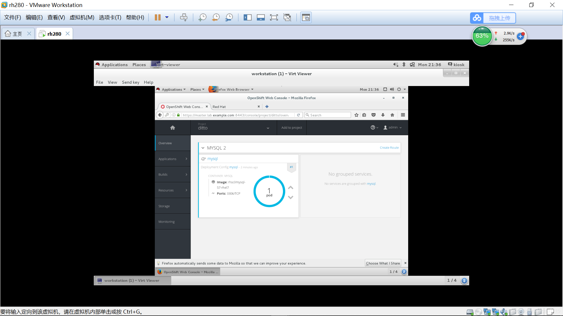Screen dimensions: 563x316
Task: Click the inner panel power icon
Action: 399,90
